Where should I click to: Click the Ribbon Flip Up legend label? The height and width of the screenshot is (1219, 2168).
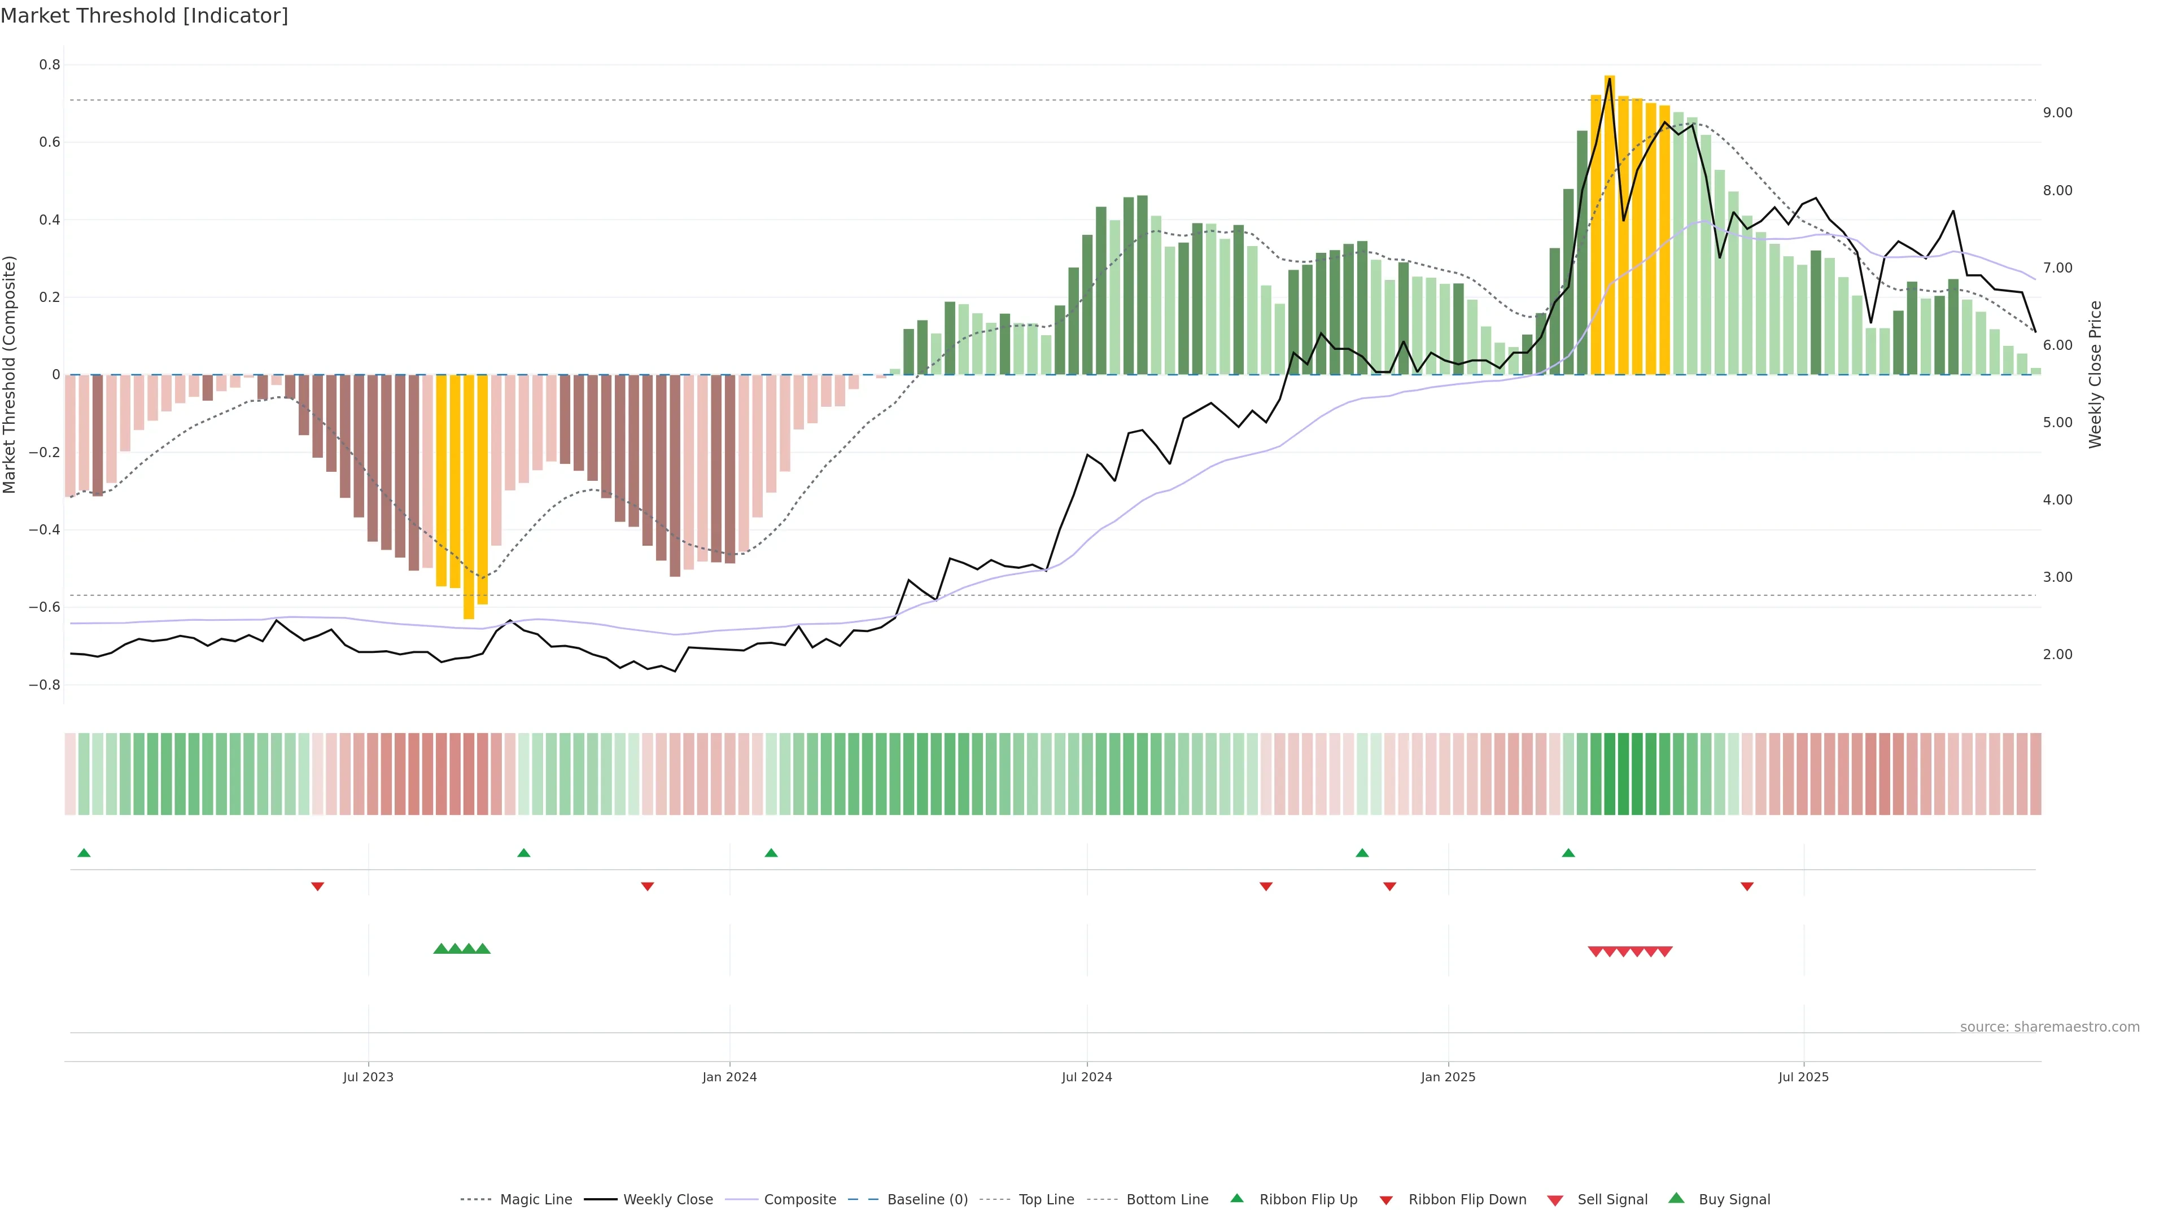pyautogui.click(x=1308, y=1200)
